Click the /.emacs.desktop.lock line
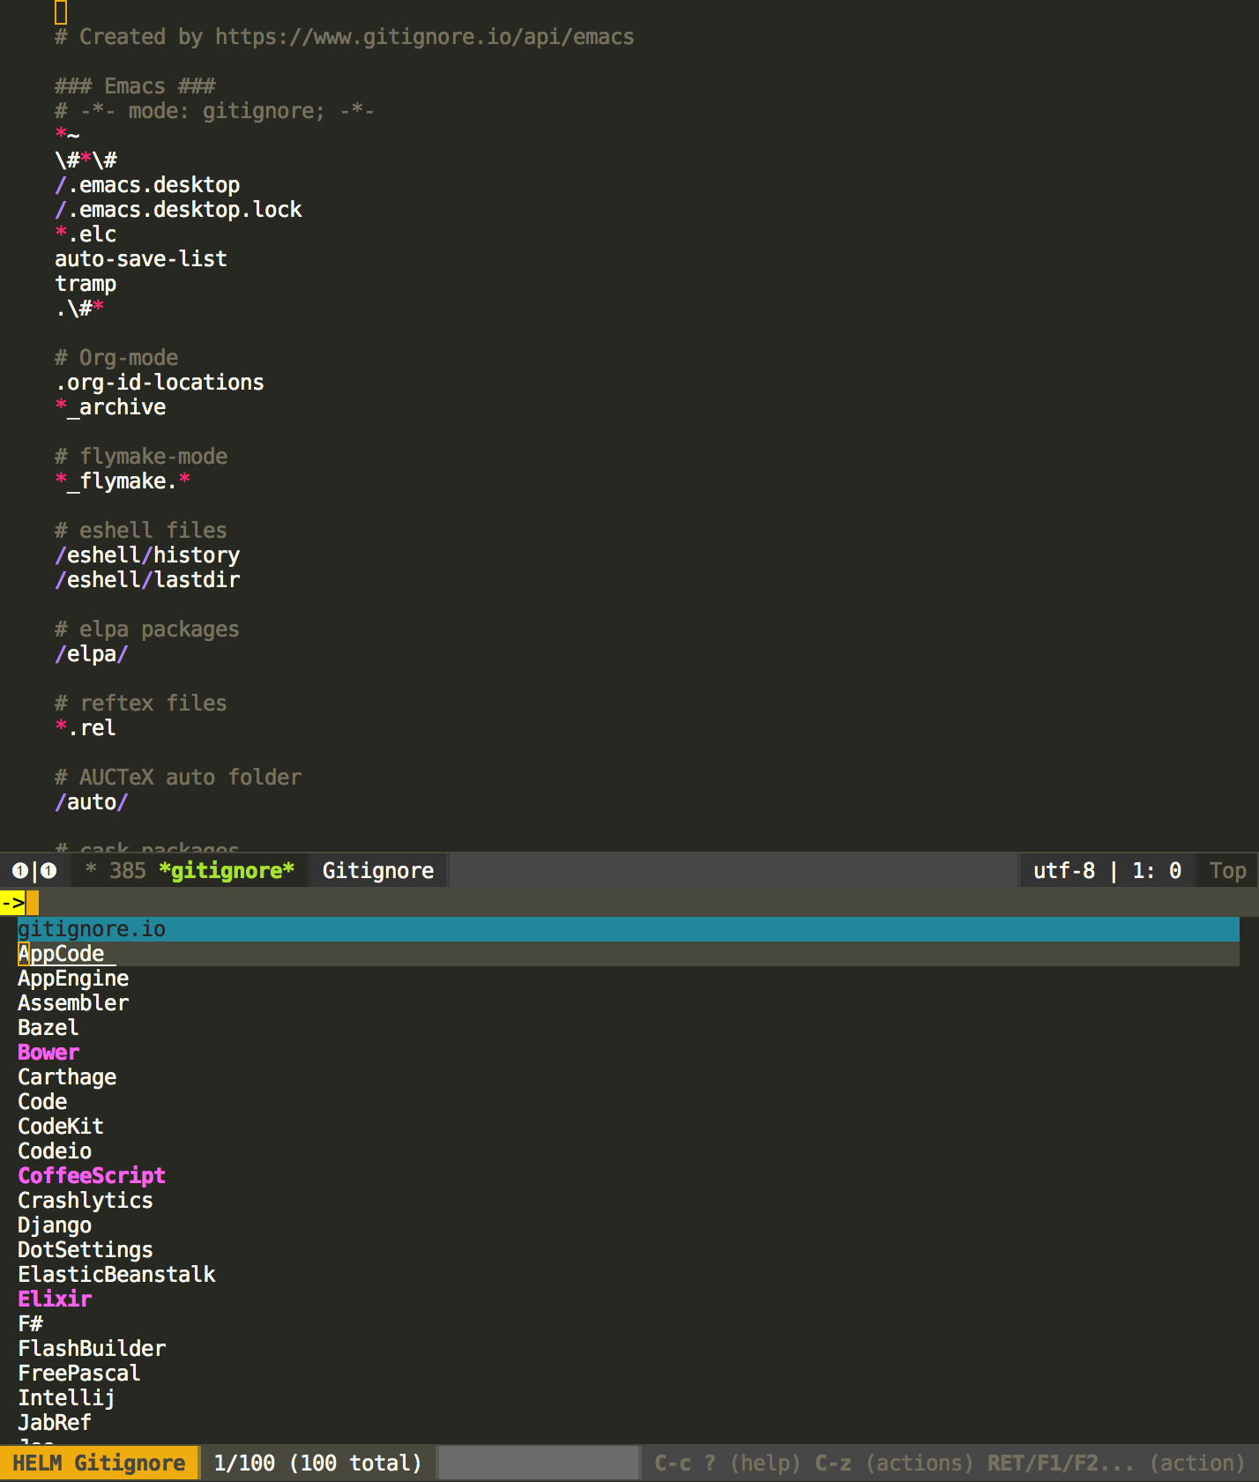 [178, 210]
